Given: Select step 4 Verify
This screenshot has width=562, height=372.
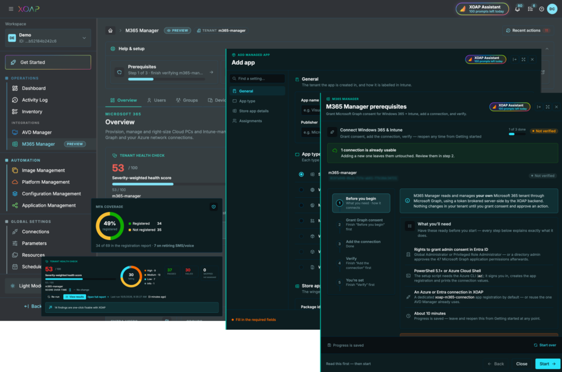Looking at the screenshot, I should (361, 263).
